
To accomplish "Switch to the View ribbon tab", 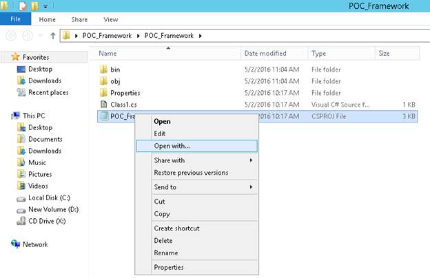I will point(110,20).
